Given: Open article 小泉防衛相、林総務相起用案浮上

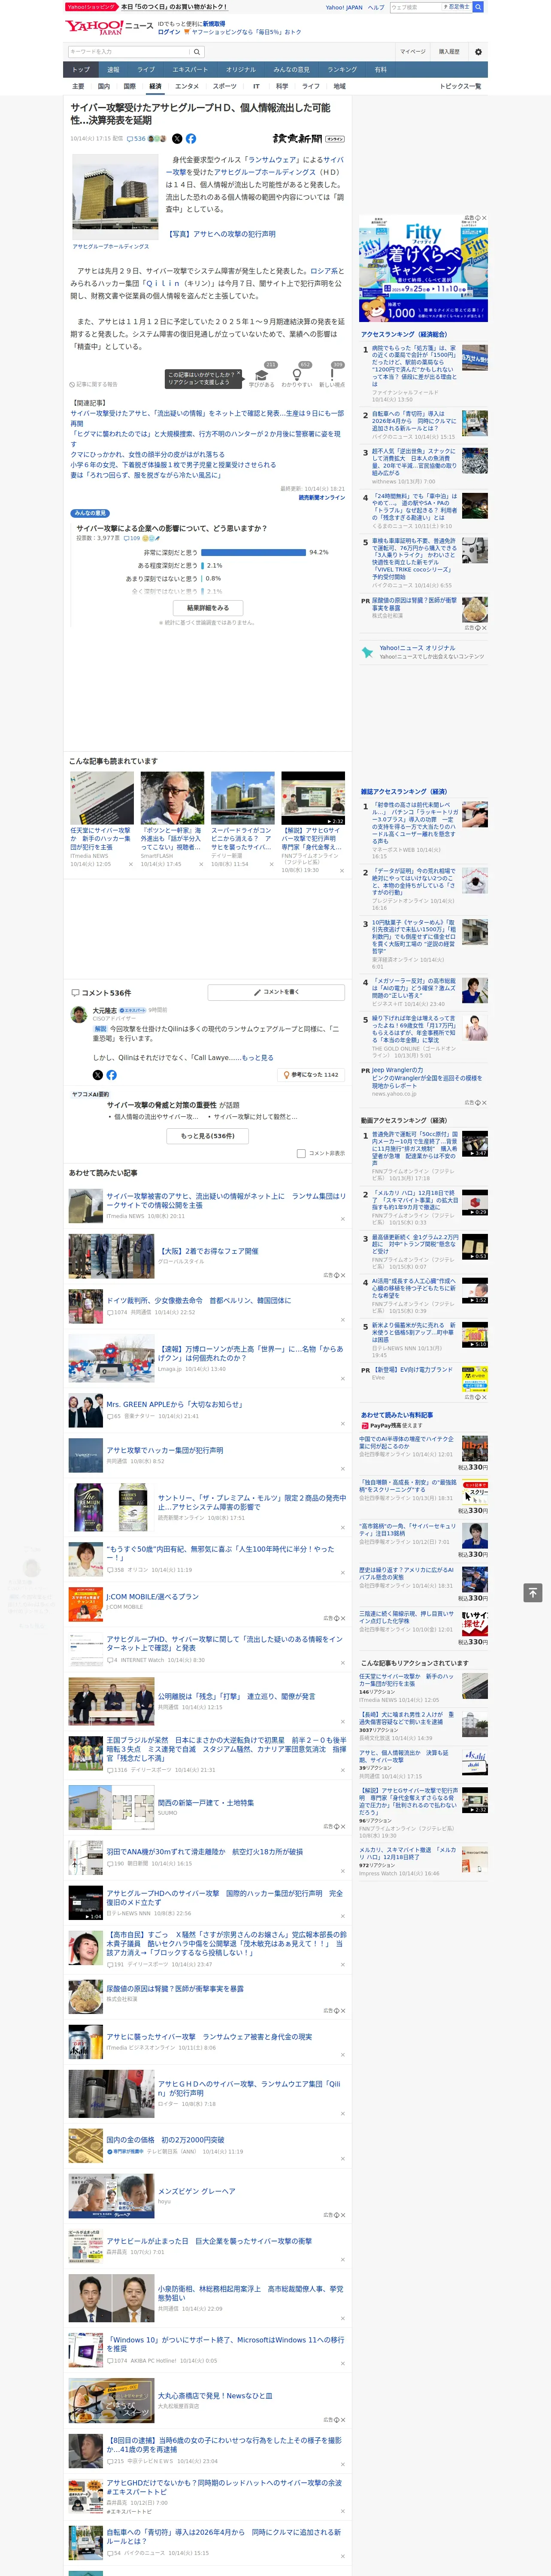Looking at the screenshot, I should 250,2292.
